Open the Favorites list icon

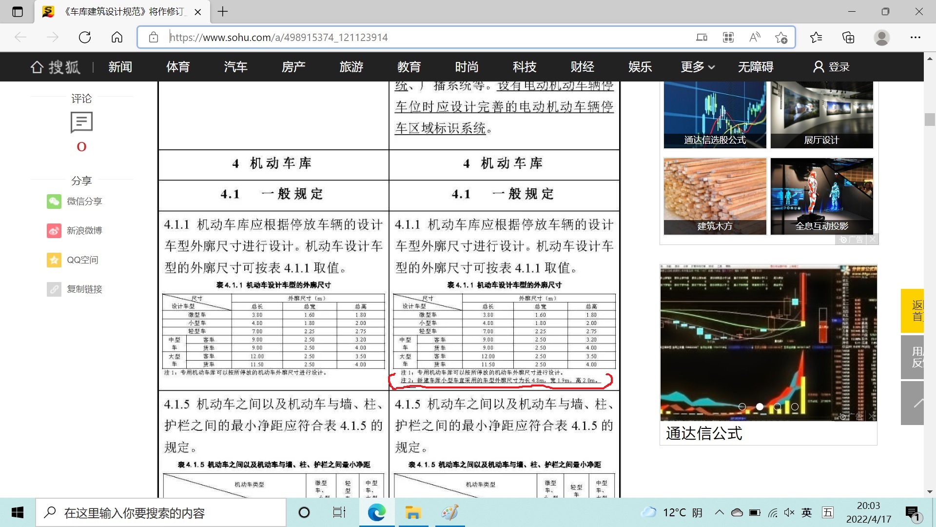(x=816, y=37)
